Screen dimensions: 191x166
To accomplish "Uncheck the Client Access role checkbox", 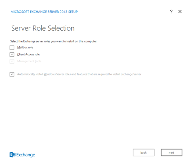I will 12,54.
